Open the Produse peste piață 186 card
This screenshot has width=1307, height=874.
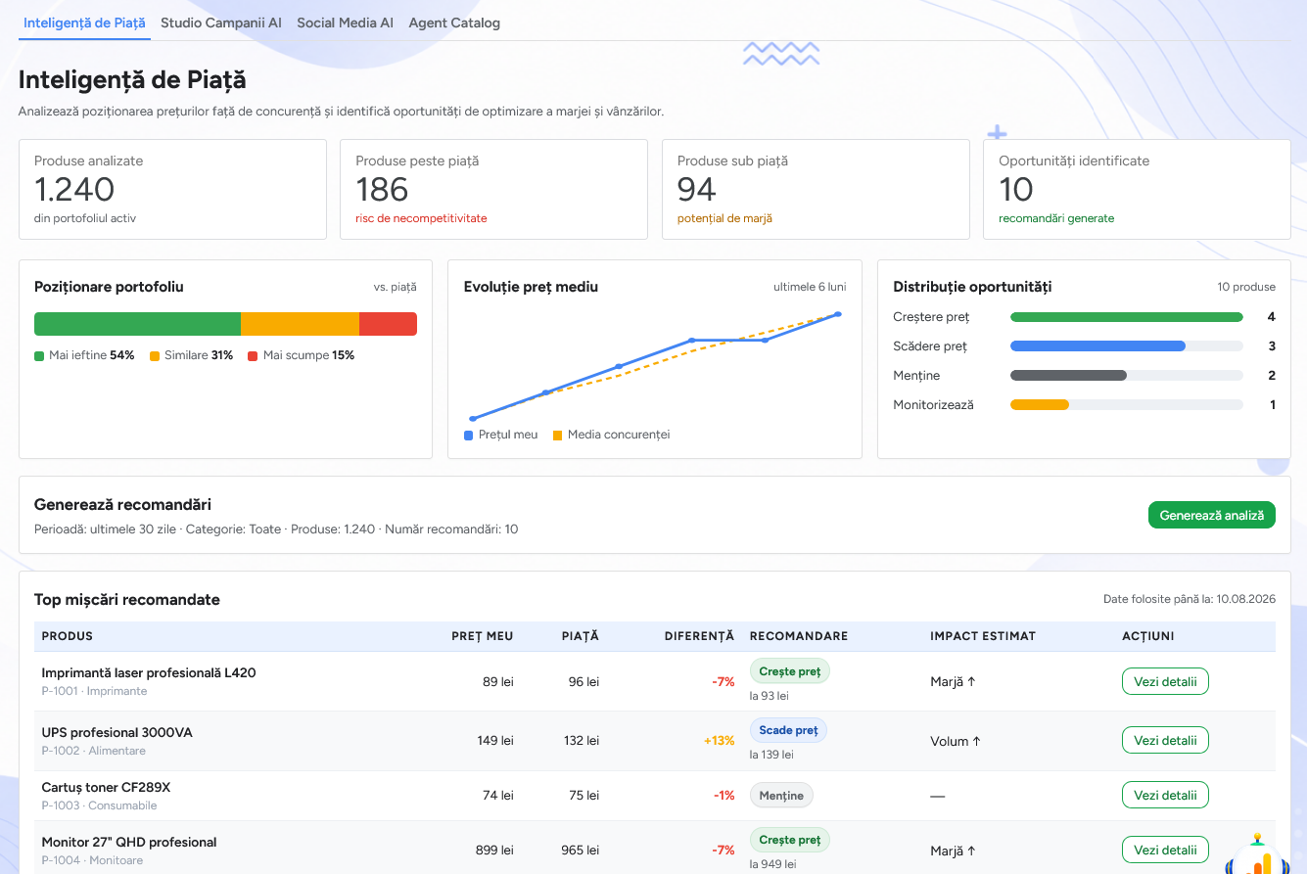[493, 189]
